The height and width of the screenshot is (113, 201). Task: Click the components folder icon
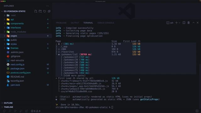click(x=8, y=24)
